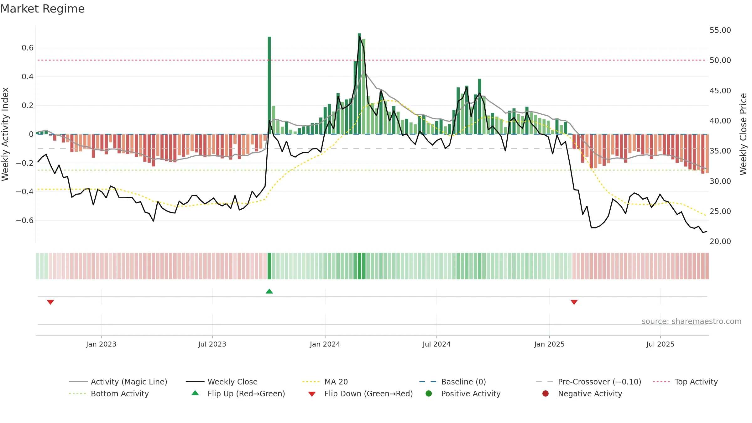
Task: Toggle Flip Up (Red→Green) legend entry
Action: click(238, 394)
